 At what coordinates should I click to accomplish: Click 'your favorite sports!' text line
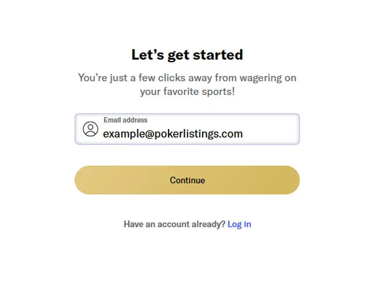[x=187, y=91]
